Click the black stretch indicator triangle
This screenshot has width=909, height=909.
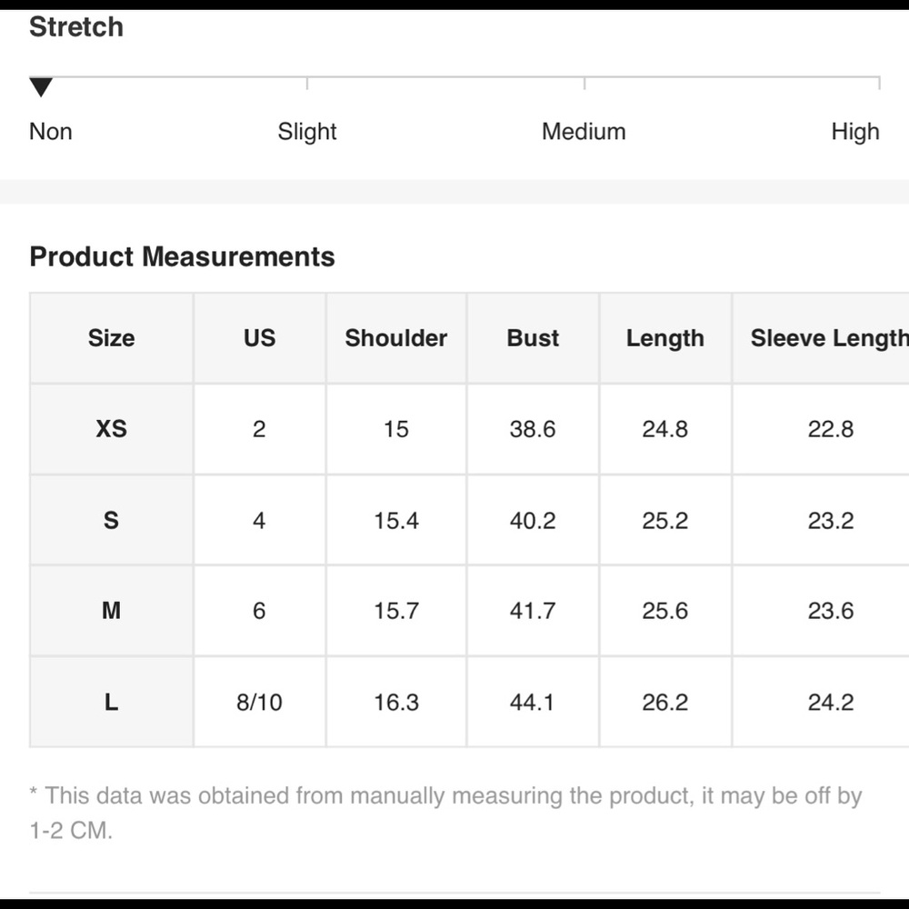41,87
